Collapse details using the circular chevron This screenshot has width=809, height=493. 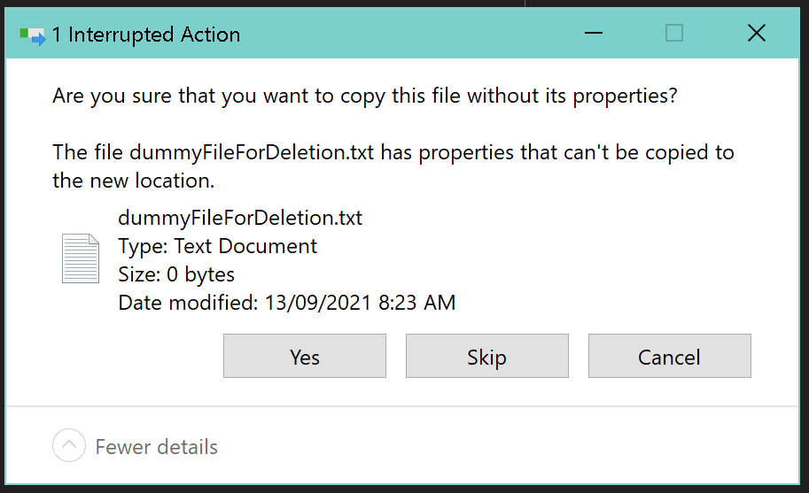click(69, 446)
